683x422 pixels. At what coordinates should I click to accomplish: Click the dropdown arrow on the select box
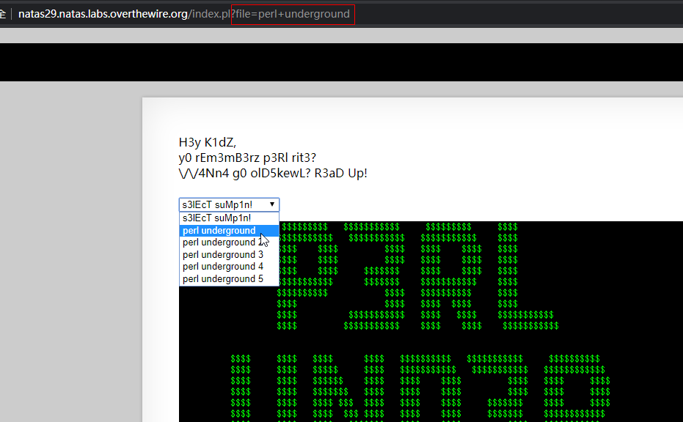pyautogui.click(x=272, y=205)
